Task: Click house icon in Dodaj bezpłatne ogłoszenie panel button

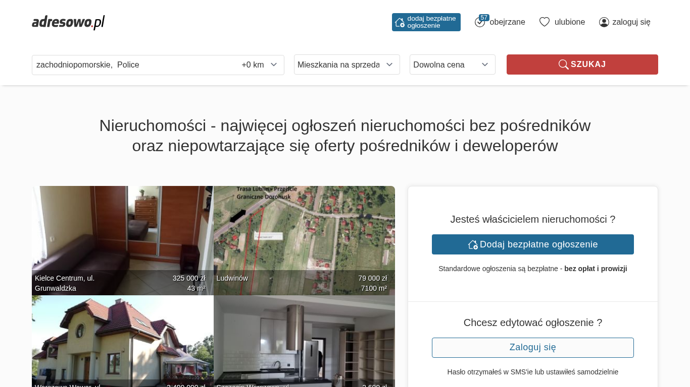Action: (473, 244)
